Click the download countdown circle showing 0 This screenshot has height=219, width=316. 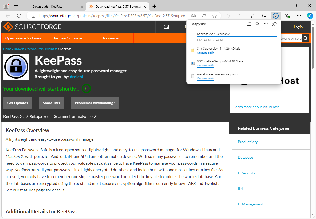click(x=86, y=88)
